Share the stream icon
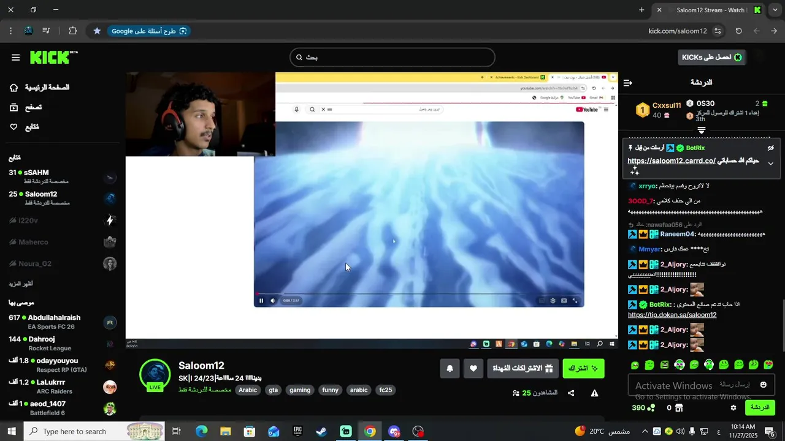The width and height of the screenshot is (785, 441). [x=571, y=393]
